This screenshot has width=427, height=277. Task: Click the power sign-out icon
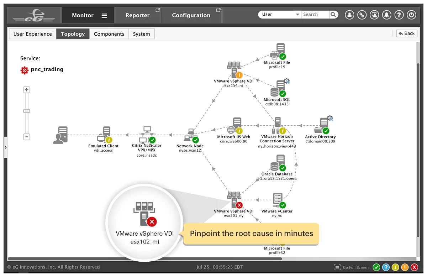click(x=411, y=15)
